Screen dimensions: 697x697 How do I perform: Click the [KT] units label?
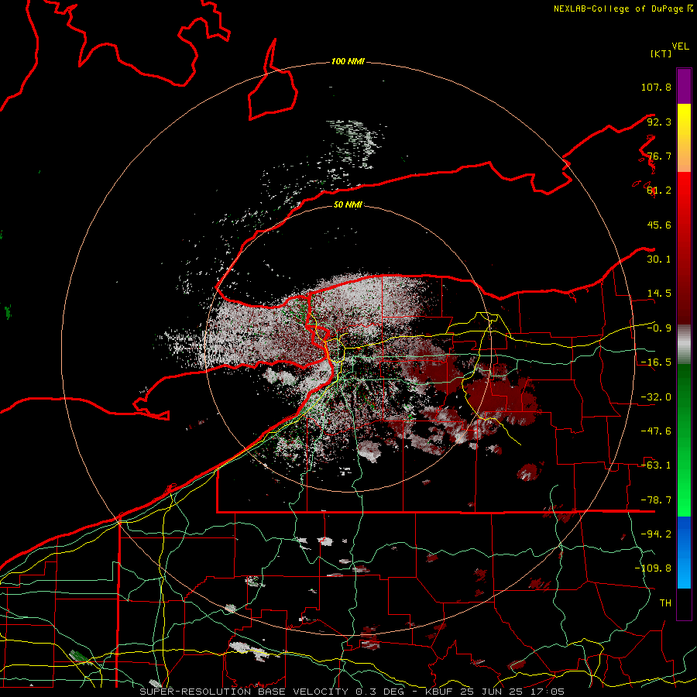click(661, 53)
